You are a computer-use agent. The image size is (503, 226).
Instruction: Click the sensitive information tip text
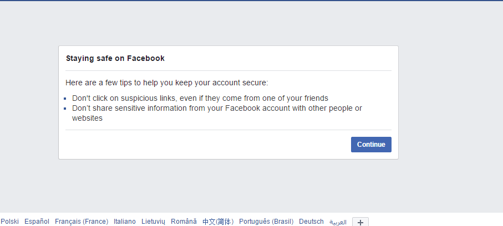(217, 108)
